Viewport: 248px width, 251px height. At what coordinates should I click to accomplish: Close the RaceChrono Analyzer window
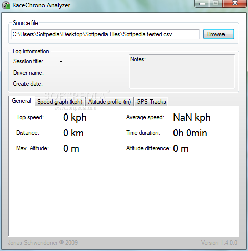(x=235, y=3)
